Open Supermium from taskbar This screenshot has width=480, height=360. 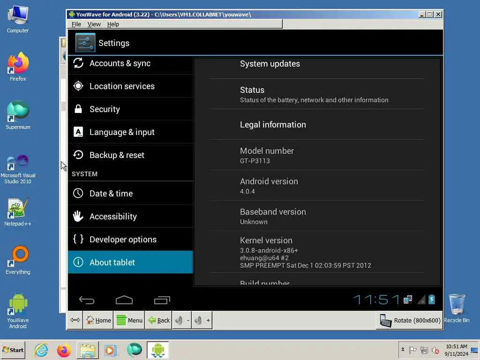pyautogui.click(x=135, y=350)
